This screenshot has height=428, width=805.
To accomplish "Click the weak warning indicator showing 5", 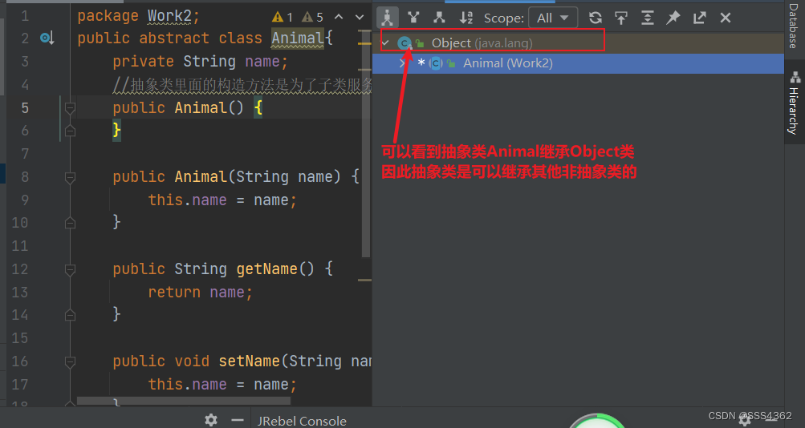I will point(312,18).
